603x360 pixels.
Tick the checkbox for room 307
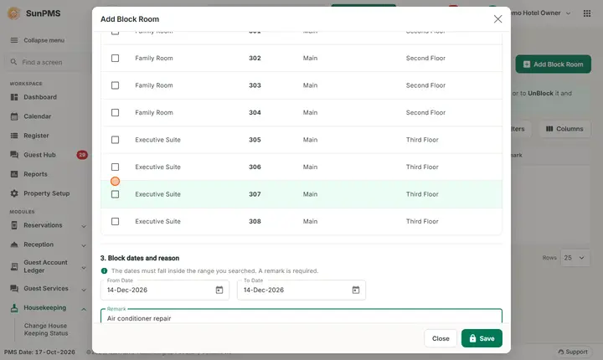(x=115, y=194)
